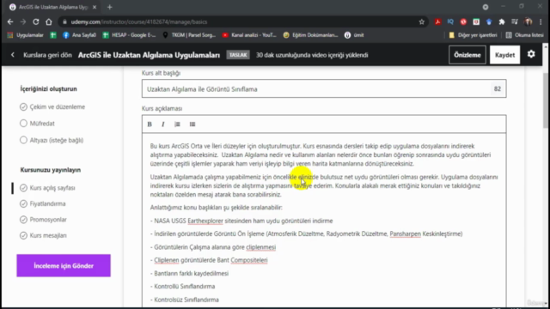The height and width of the screenshot is (309, 550).
Task: Click the browser back arrow
Action: pos(10,21)
